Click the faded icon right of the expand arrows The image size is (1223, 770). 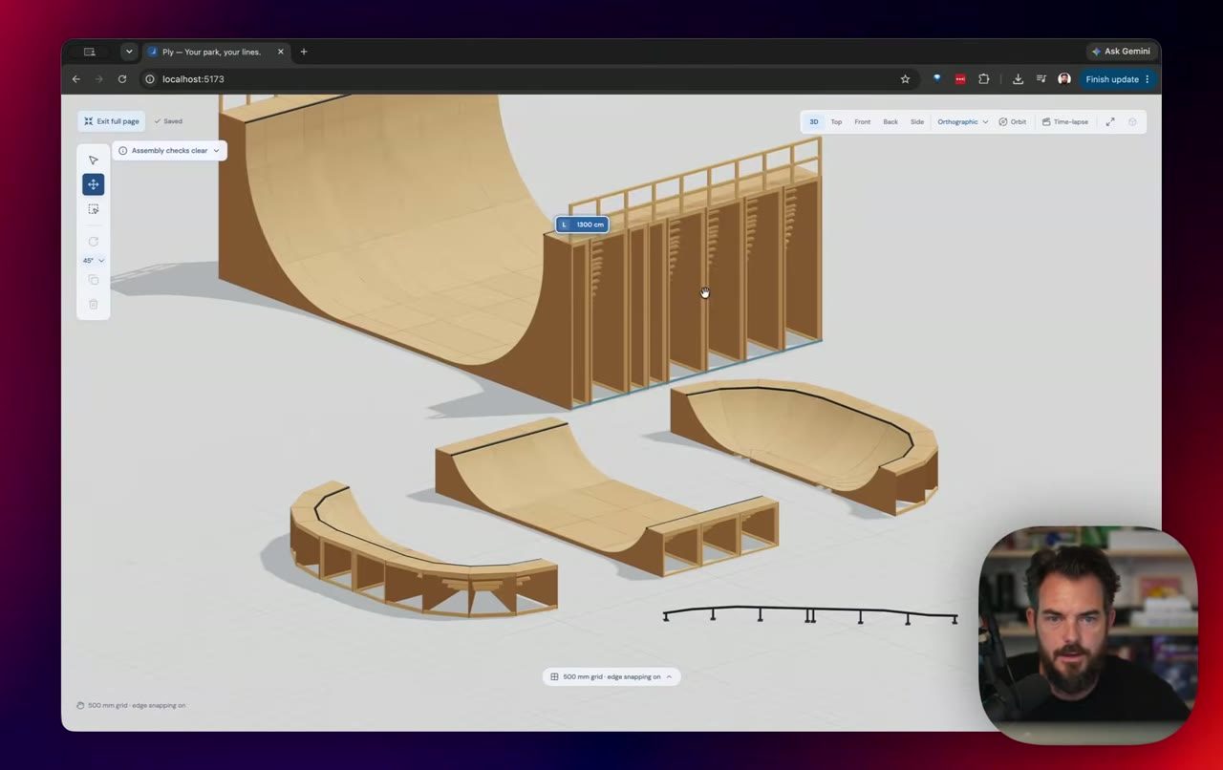(1132, 122)
